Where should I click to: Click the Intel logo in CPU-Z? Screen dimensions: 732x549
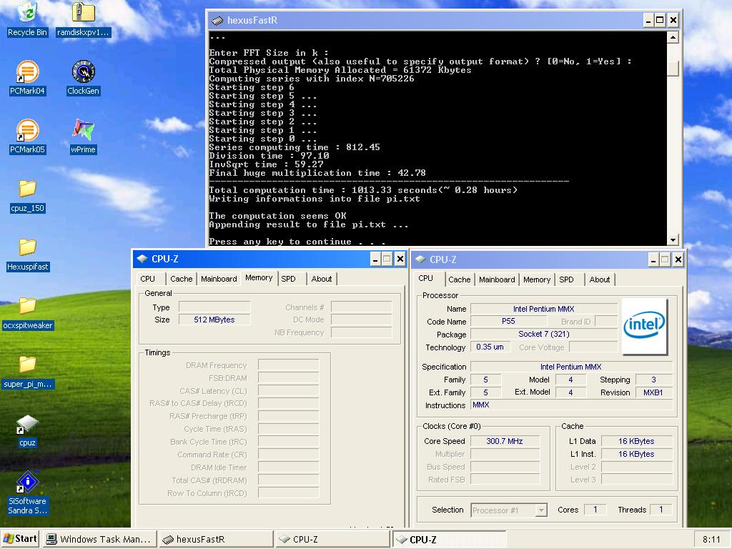(x=644, y=326)
